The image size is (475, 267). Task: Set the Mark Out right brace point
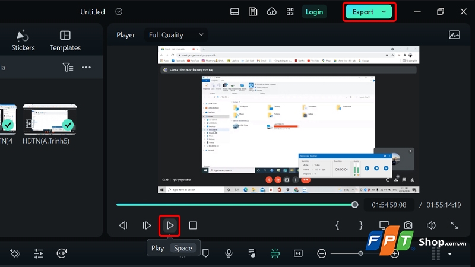tap(360, 225)
